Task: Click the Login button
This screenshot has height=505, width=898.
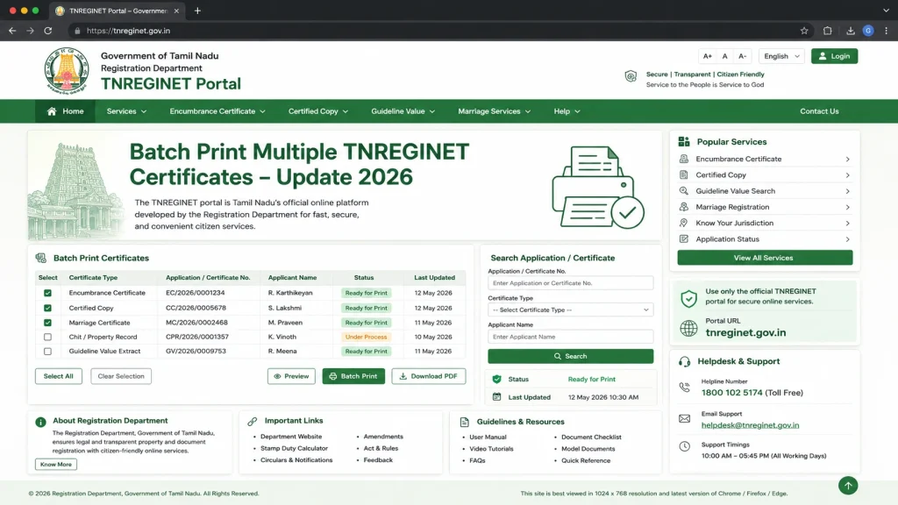Action: pos(834,56)
